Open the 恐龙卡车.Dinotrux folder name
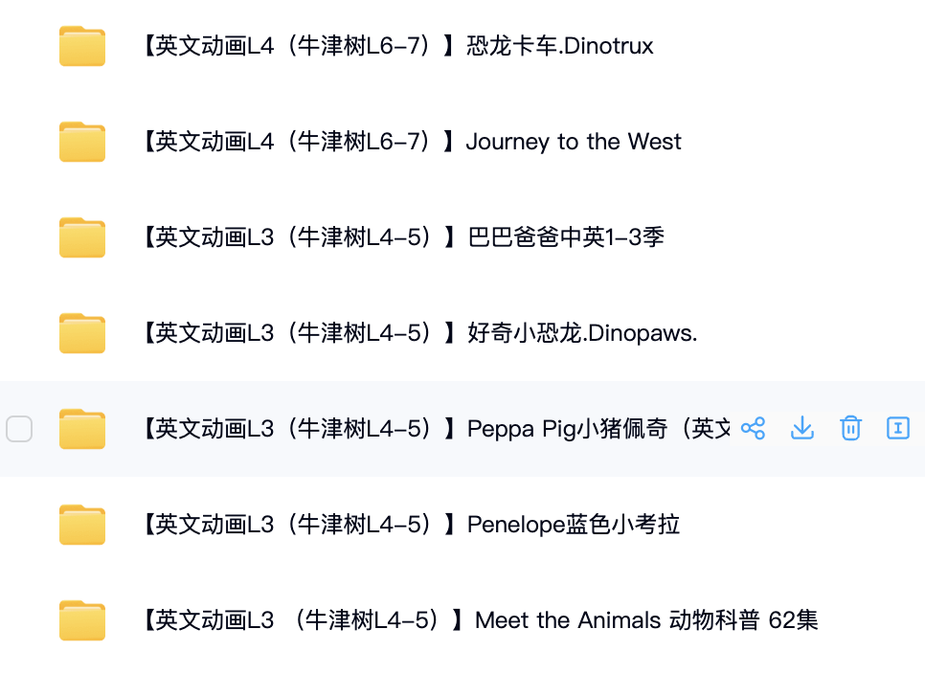The image size is (925, 674). [x=397, y=46]
